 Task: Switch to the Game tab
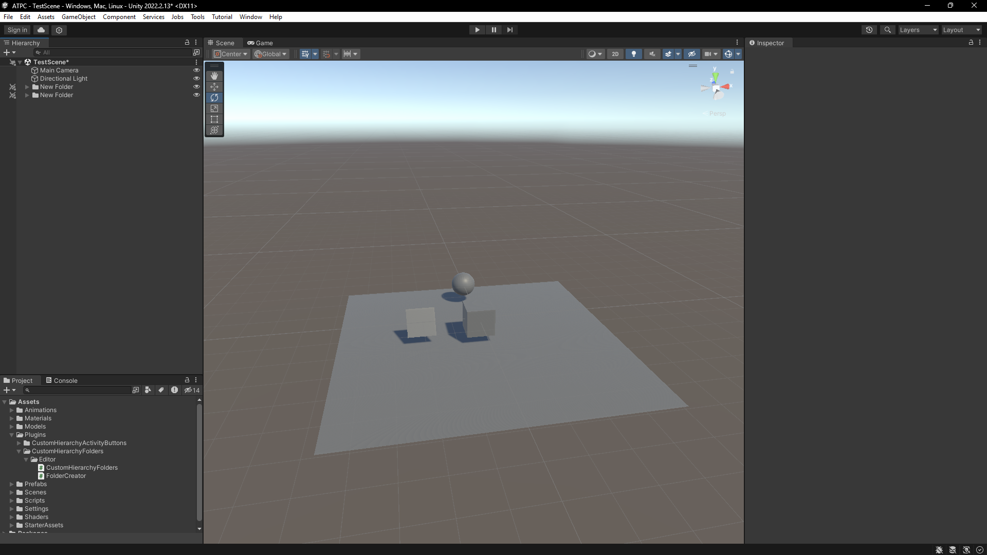pyautogui.click(x=264, y=42)
